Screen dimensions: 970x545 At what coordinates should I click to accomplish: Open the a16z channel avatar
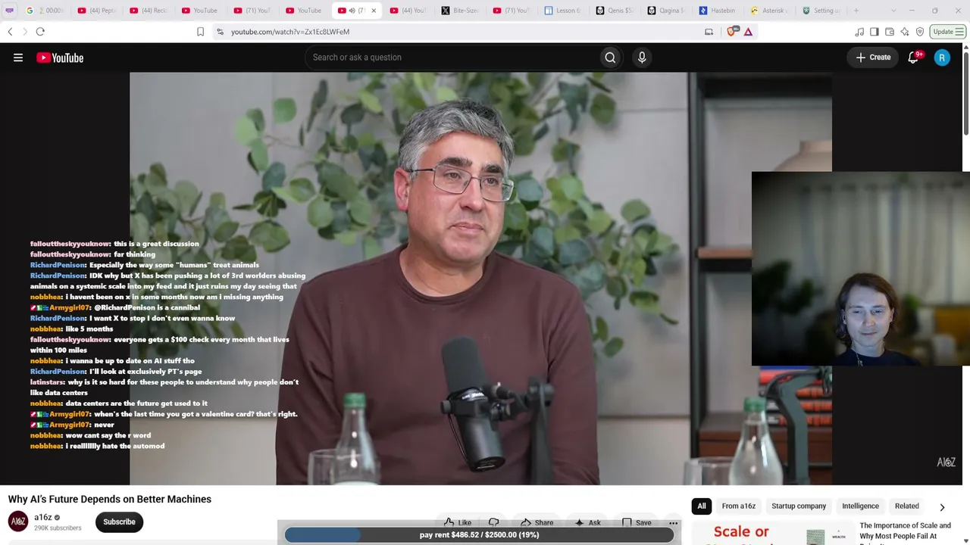(x=18, y=522)
